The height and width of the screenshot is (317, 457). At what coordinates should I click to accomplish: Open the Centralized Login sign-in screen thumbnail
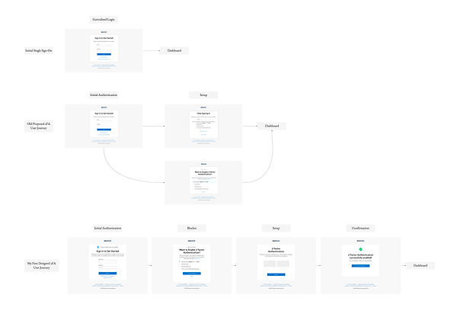pos(104,50)
